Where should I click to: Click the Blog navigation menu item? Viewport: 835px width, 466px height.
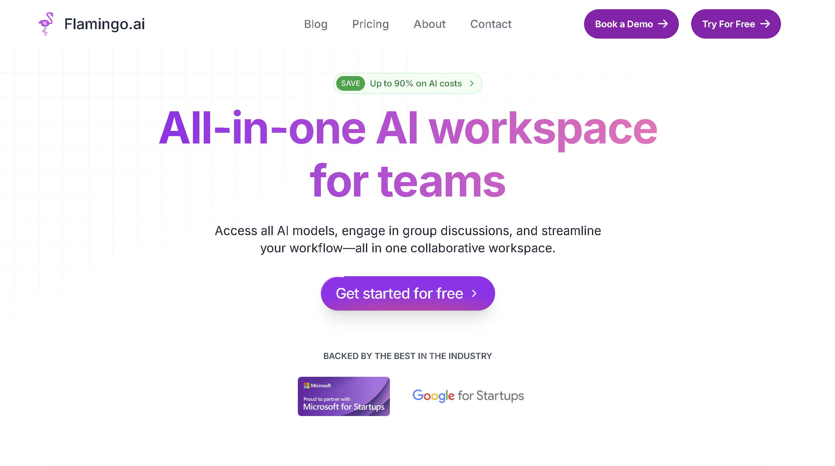(315, 24)
